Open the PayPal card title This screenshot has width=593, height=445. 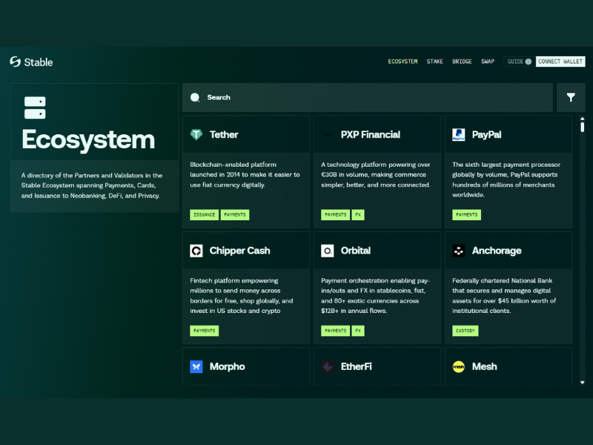(x=487, y=135)
